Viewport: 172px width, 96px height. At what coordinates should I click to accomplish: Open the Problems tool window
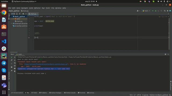tap(43, 93)
